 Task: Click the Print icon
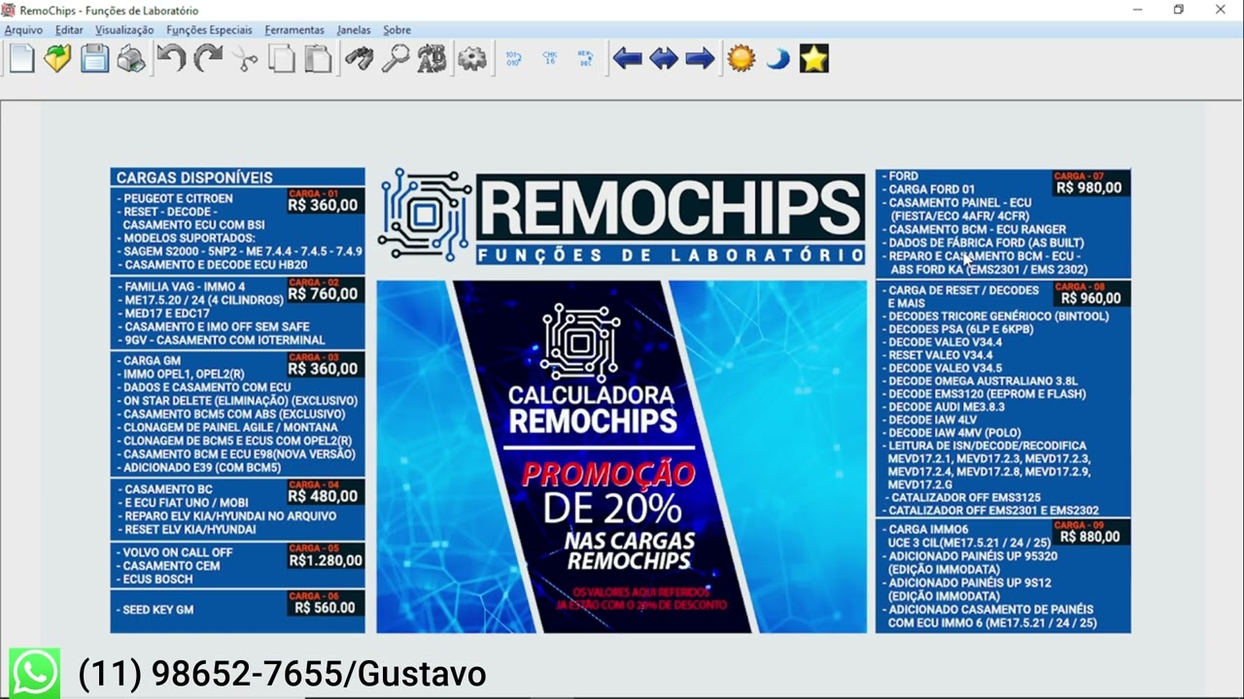[x=131, y=59]
